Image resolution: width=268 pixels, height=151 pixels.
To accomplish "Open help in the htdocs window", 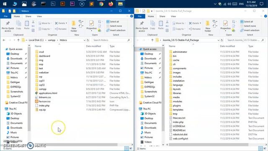I will point(131,16).
